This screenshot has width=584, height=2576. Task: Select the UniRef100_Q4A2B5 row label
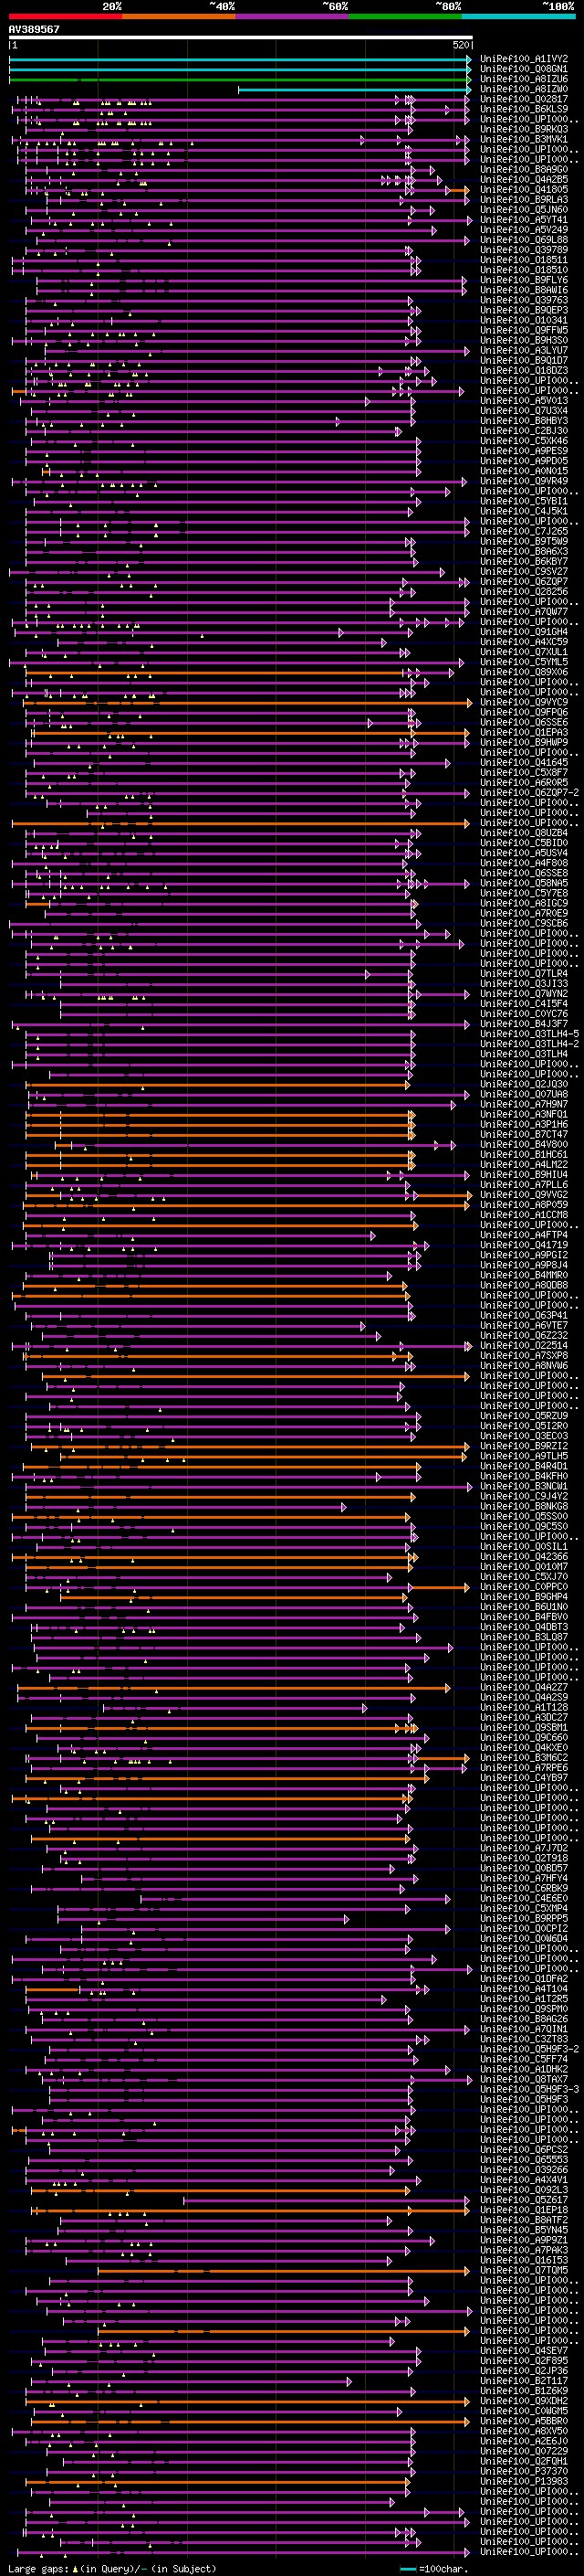coord(524,180)
